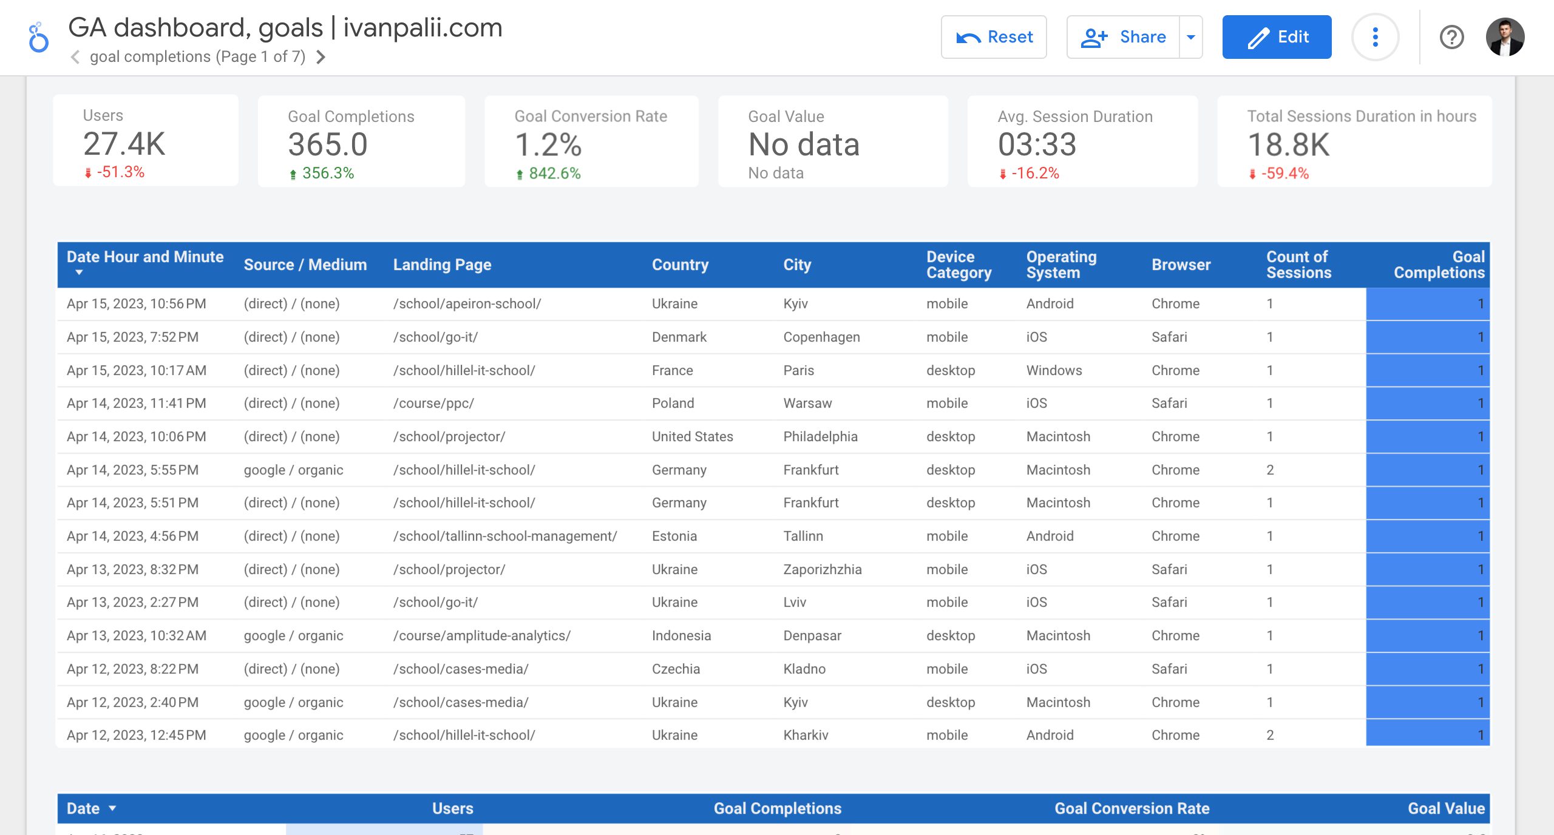1554x835 pixels.
Task: Sort lower table by Date column arrow
Action: [x=112, y=808]
